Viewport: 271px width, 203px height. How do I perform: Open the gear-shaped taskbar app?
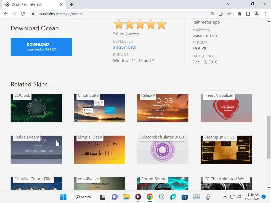click(161, 197)
